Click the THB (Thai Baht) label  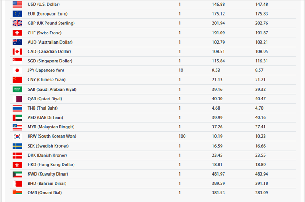click(x=43, y=108)
